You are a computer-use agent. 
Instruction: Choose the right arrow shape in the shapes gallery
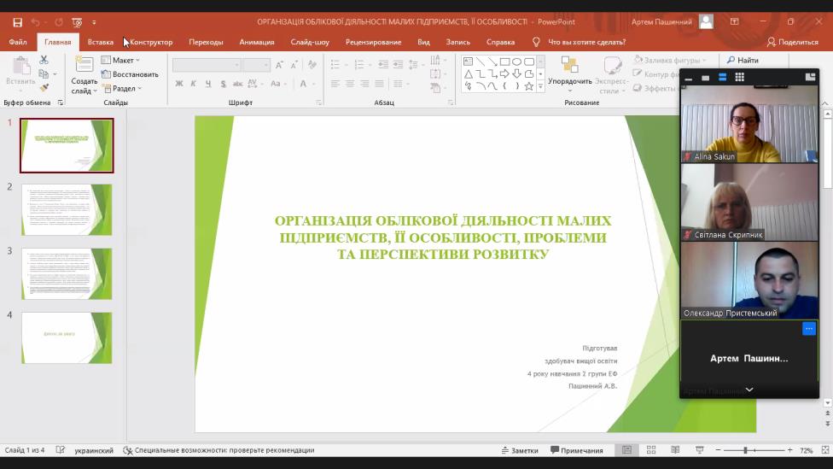504,74
